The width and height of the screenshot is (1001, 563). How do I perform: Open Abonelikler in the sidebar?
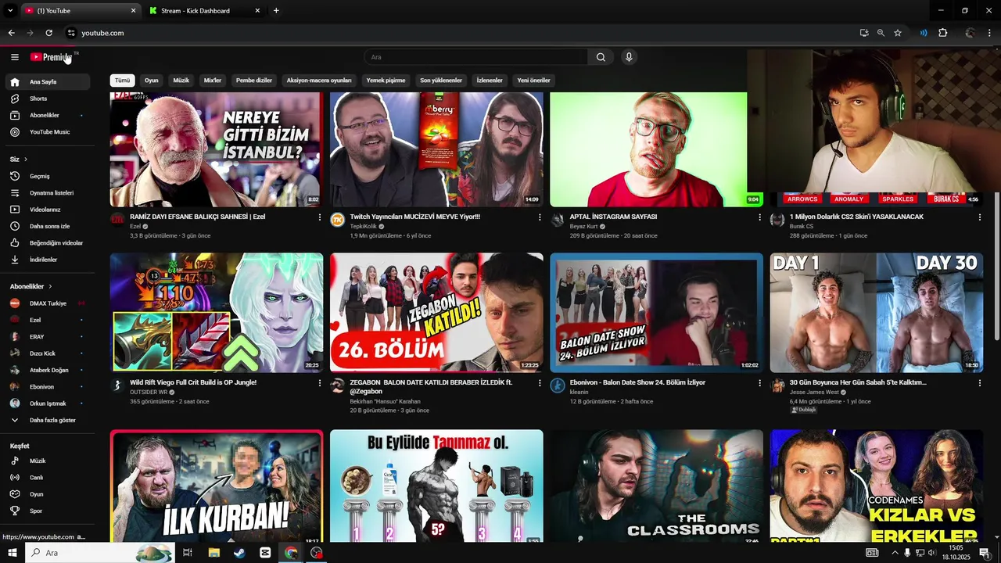47,115
